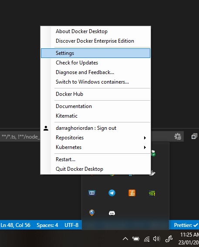
Task: Quit Docker Desktop
Action: coord(95,169)
